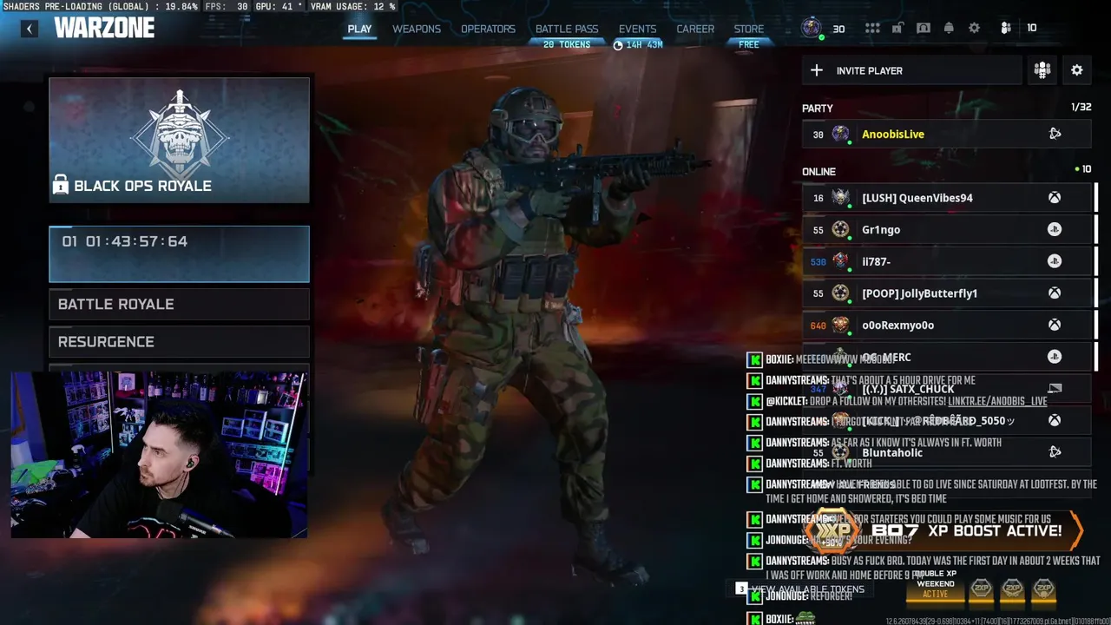Viewport: 1111px width, 625px height.
Task: Select friend ii787- in online list
Action: (x=946, y=261)
